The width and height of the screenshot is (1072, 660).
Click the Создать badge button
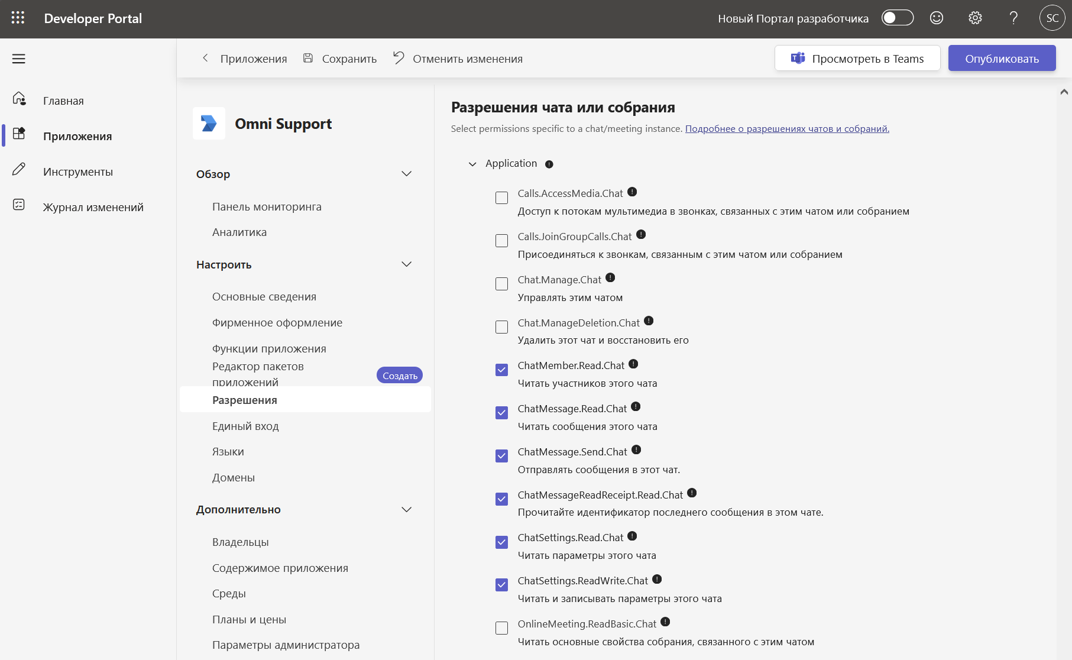[x=400, y=376]
